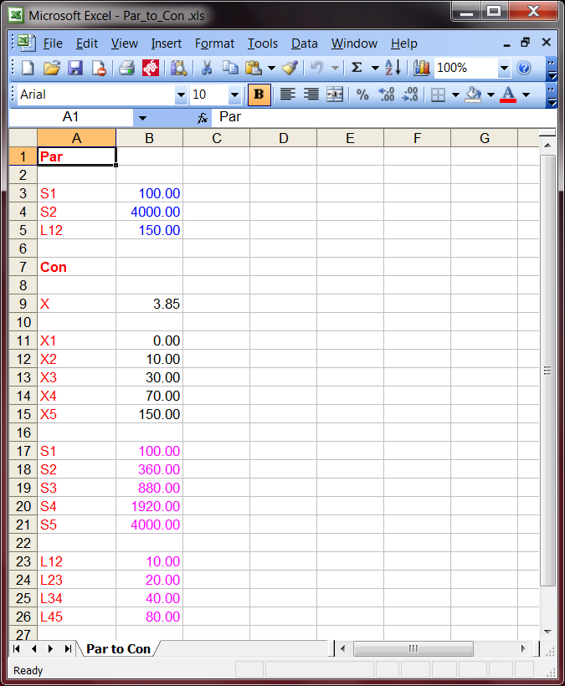Open the File menu
565x686 pixels.
click(x=53, y=44)
